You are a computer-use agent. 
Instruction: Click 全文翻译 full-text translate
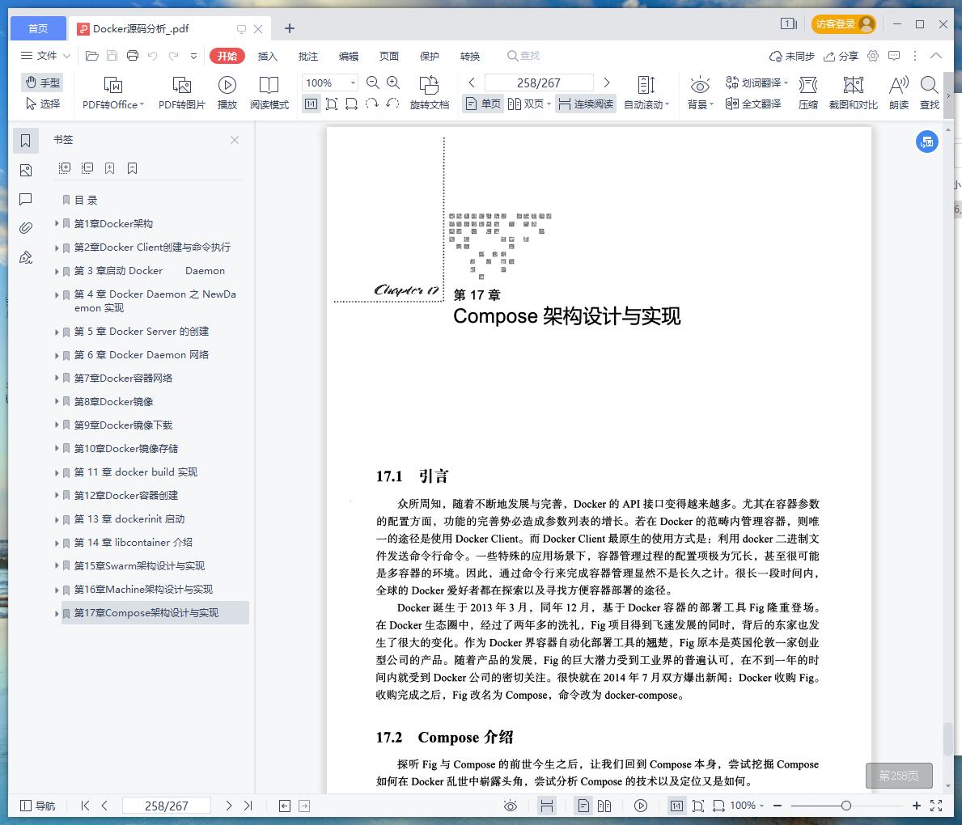point(752,104)
